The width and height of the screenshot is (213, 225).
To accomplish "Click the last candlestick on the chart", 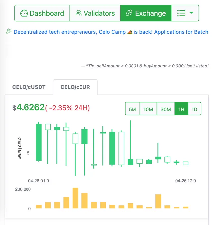I will 186,163.
